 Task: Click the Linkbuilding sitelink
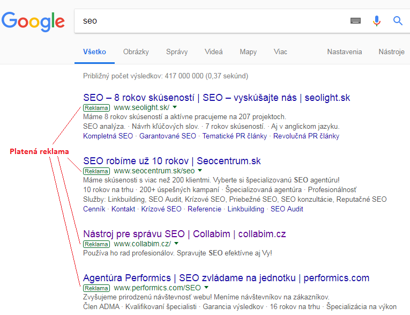tap(246, 209)
